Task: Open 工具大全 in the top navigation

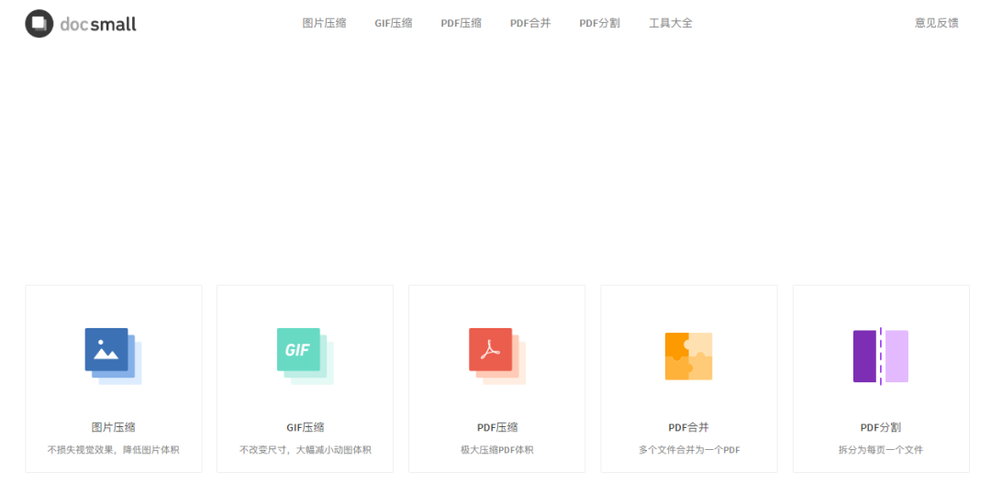Action: tap(671, 23)
